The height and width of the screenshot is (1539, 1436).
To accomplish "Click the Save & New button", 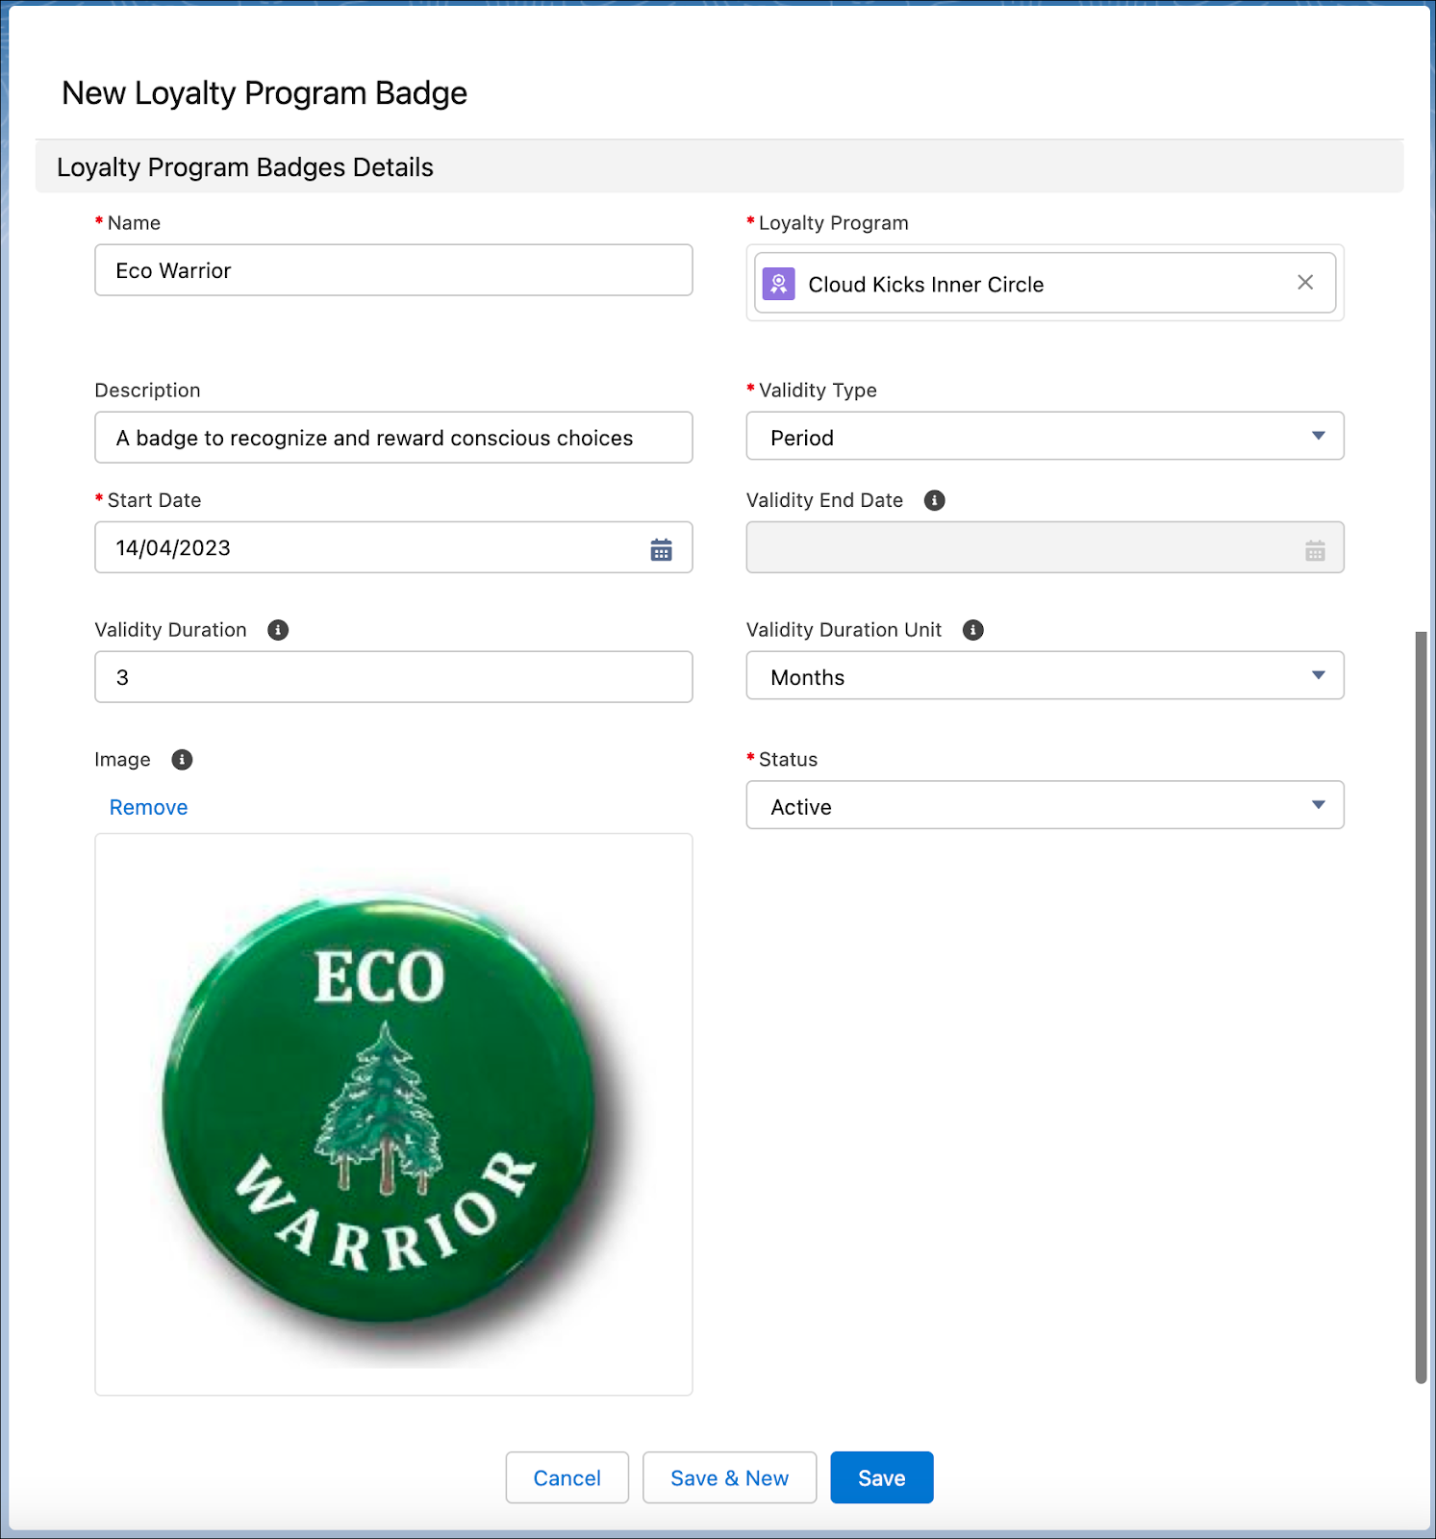I will 729,1477.
